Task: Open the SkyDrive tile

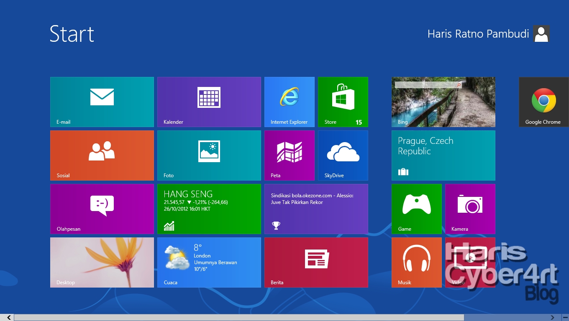Action: pos(343,155)
